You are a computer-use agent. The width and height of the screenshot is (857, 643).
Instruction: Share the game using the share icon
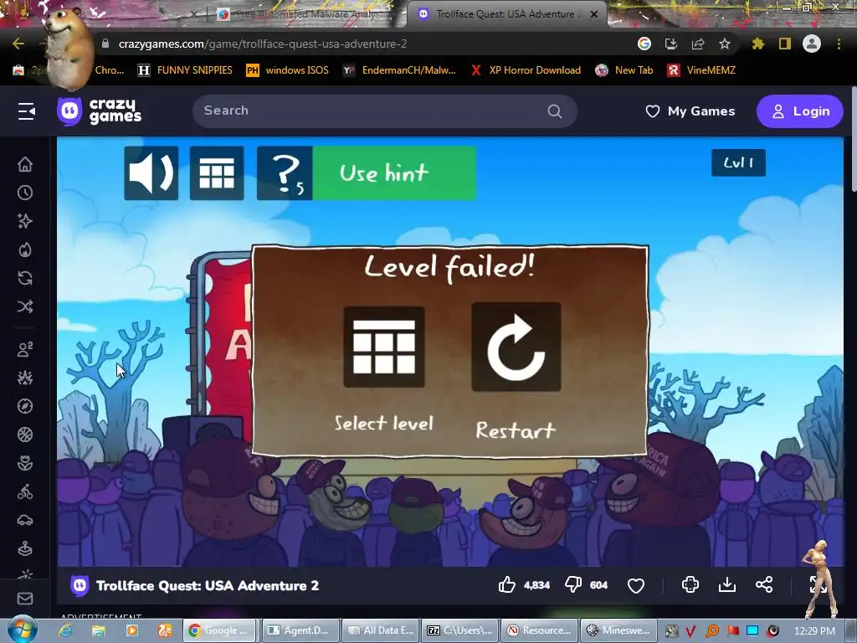coord(764,584)
